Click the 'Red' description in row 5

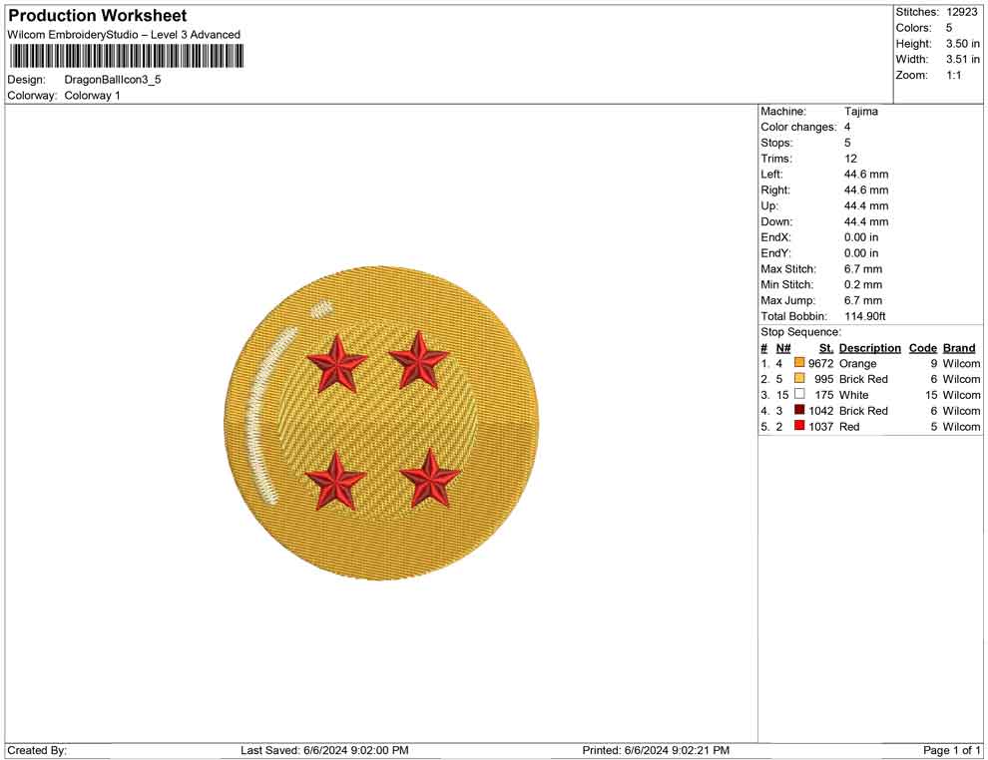pos(849,426)
